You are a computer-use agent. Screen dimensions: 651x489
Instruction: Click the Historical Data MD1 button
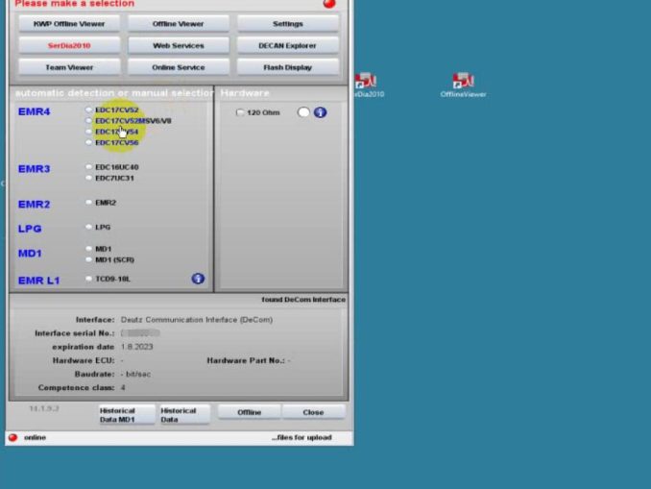click(x=127, y=415)
